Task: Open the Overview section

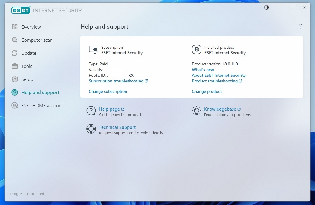Action: 31,27
